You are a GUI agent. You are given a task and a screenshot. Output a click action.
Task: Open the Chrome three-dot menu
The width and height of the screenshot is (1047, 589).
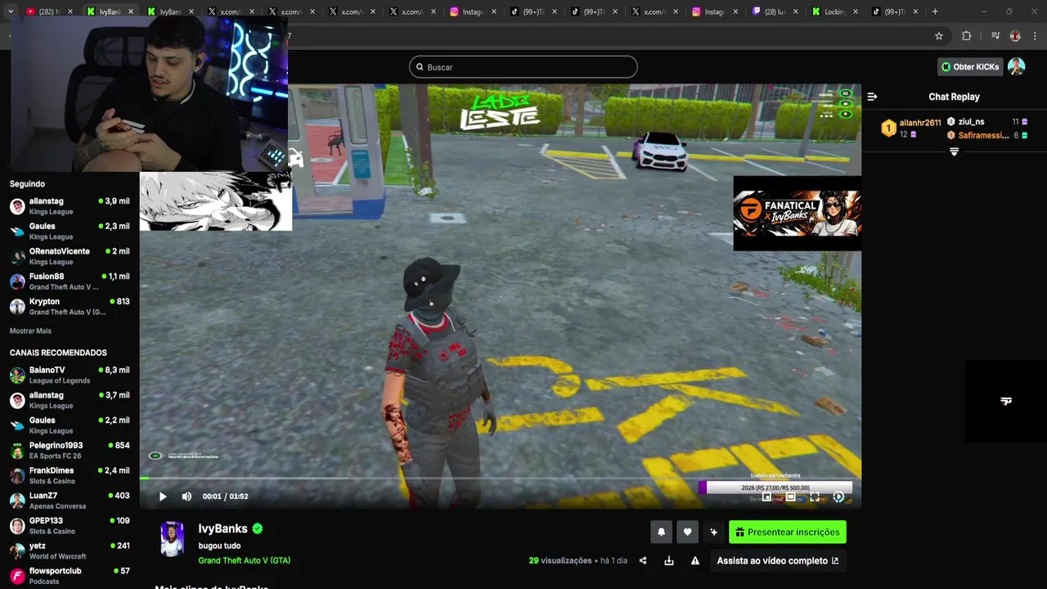[1035, 36]
